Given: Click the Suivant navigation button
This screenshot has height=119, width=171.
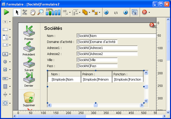Looking at the screenshot, I should pyautogui.click(x=29, y=64).
